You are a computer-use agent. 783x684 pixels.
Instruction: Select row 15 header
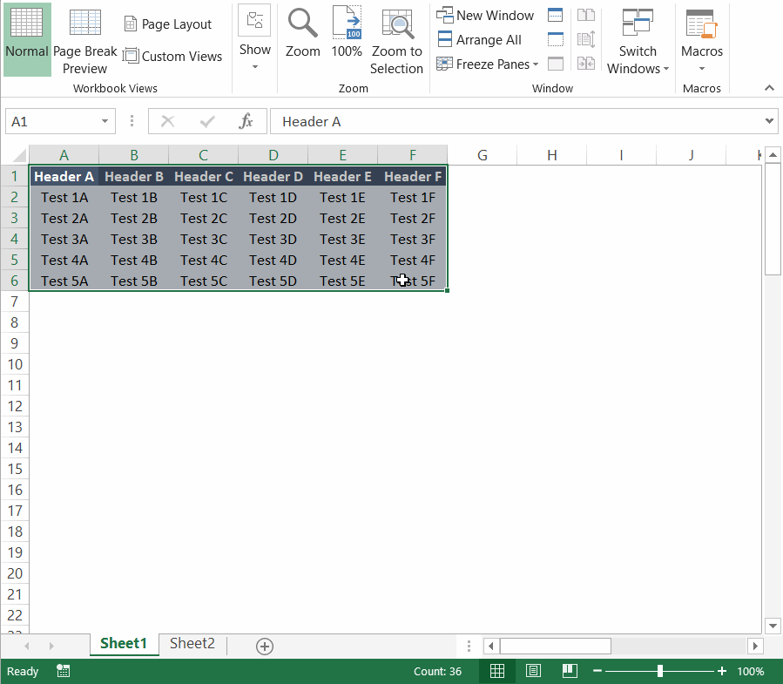coord(15,469)
